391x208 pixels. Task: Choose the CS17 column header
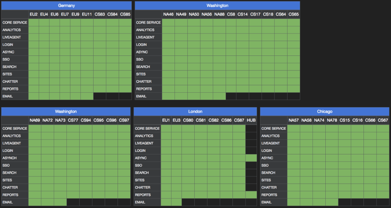click(255, 14)
